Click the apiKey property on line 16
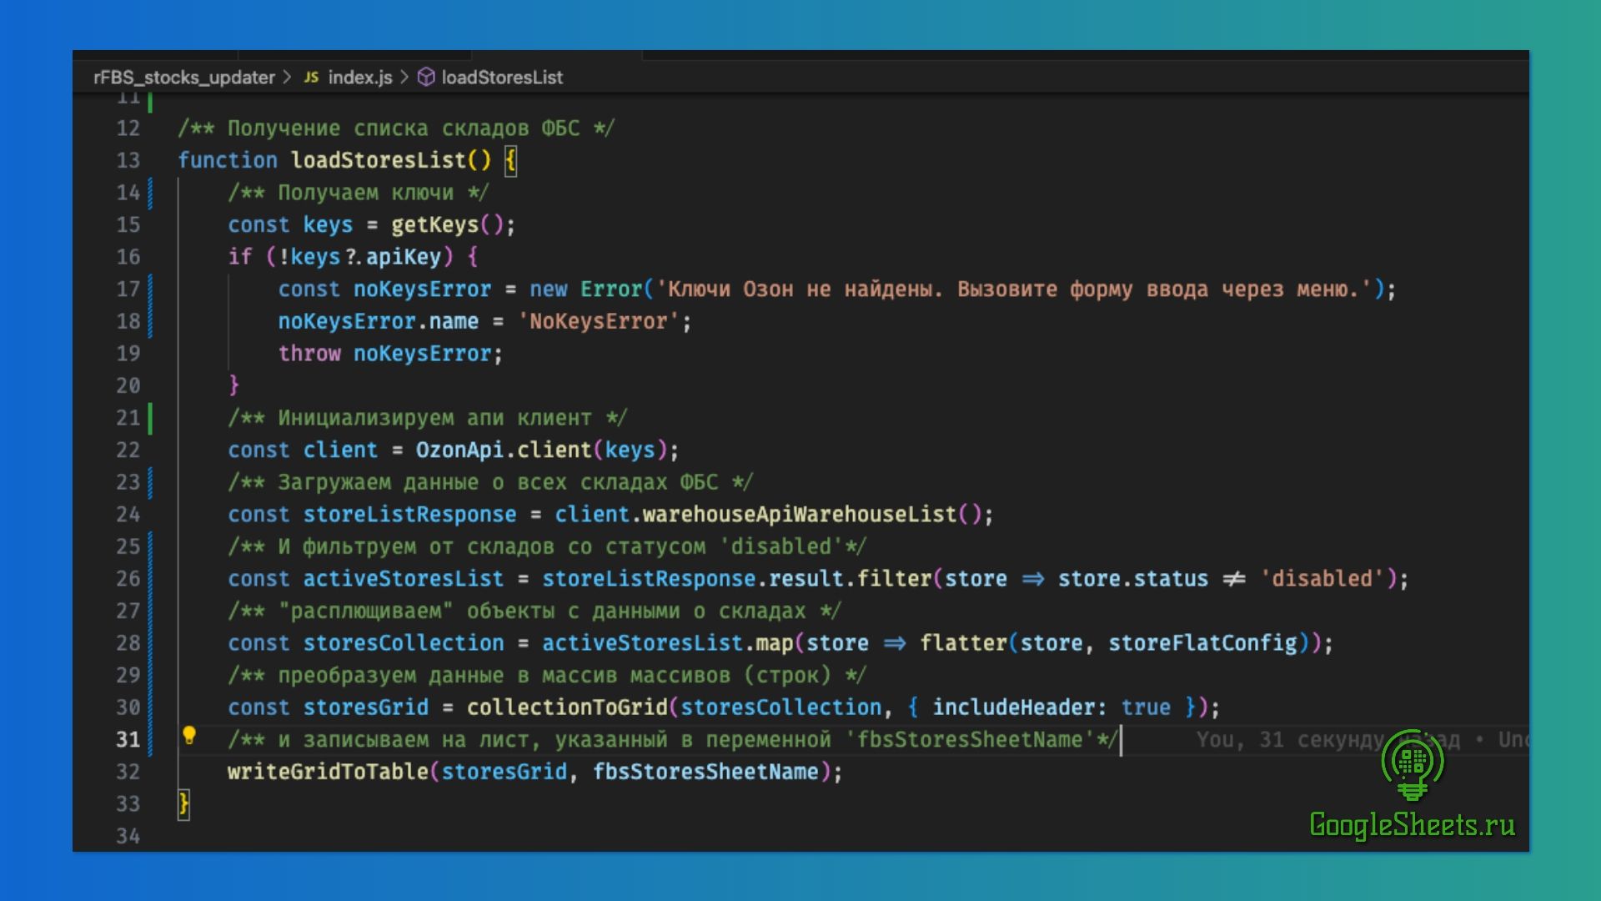Viewport: 1601px width, 901px height. [404, 257]
